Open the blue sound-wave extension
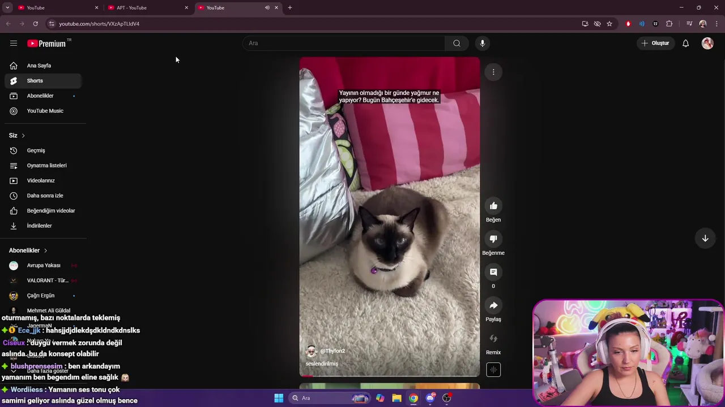725x407 pixels. (642, 24)
